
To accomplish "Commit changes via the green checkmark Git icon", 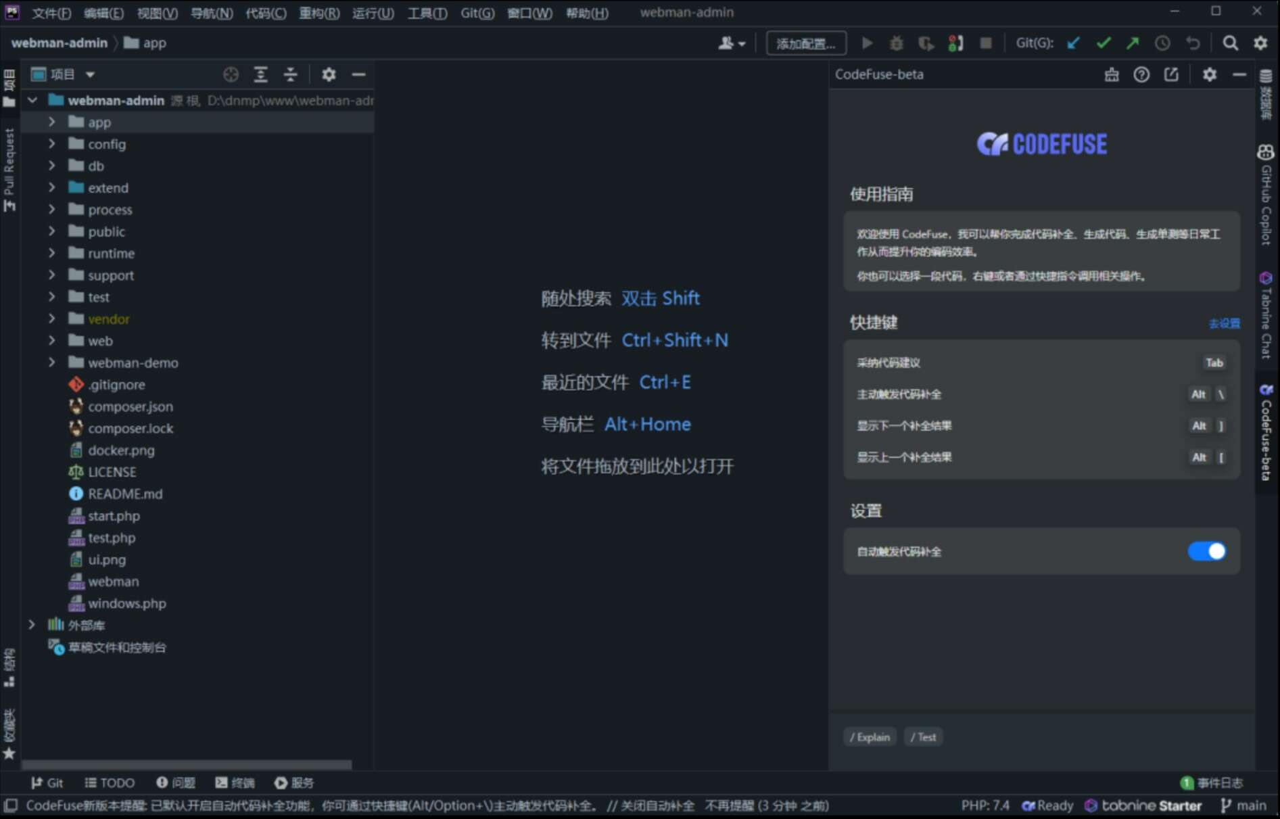I will pos(1103,43).
